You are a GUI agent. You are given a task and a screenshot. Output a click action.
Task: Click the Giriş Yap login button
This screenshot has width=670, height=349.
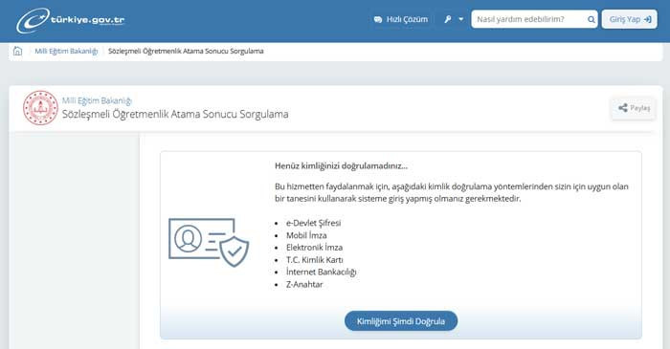tap(630, 19)
